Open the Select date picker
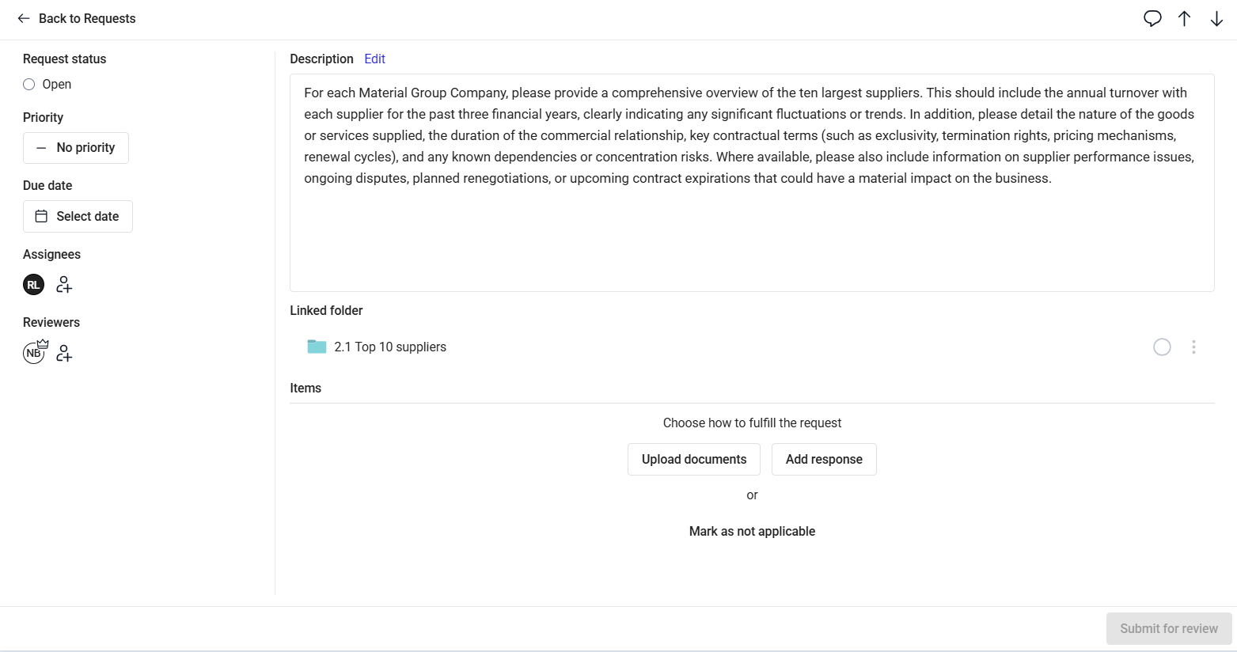This screenshot has height=652, width=1237. 78,217
